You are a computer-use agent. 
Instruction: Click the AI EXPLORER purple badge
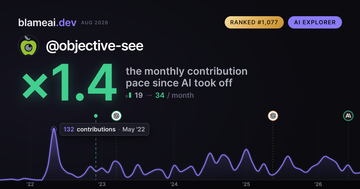pos(315,22)
